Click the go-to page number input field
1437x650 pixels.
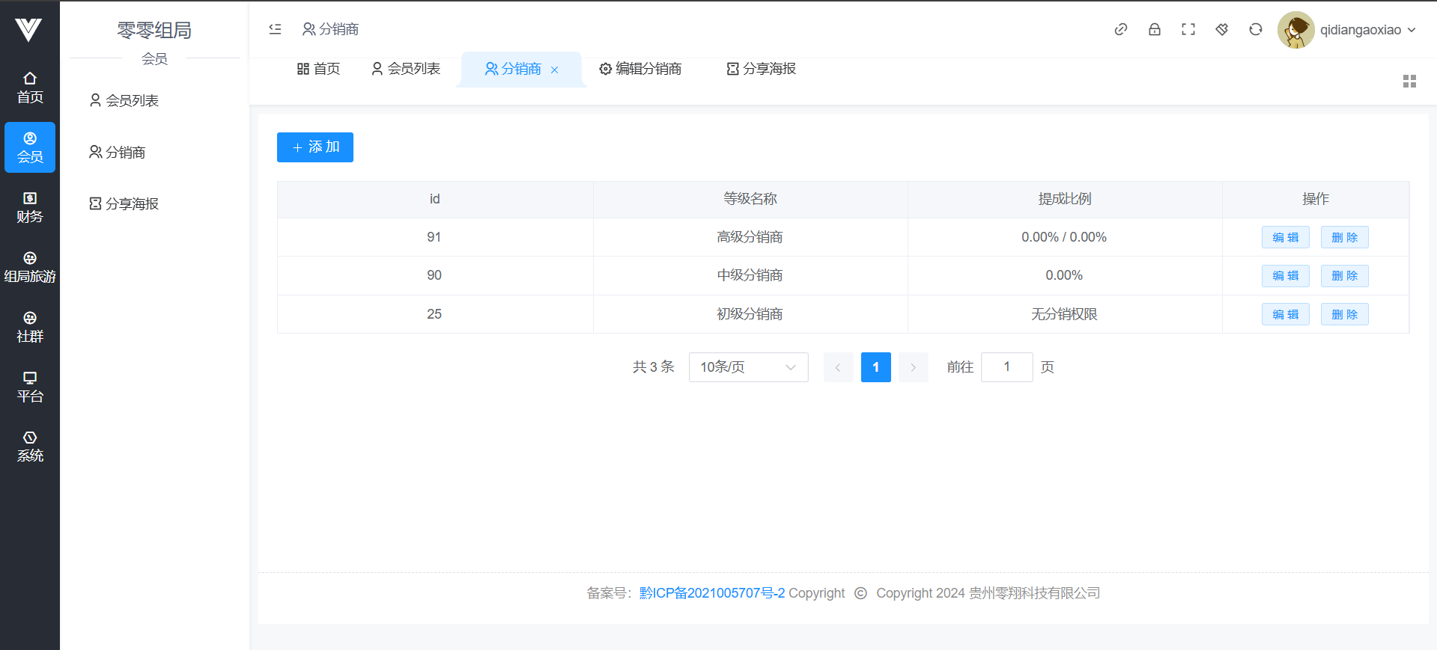coord(1006,367)
